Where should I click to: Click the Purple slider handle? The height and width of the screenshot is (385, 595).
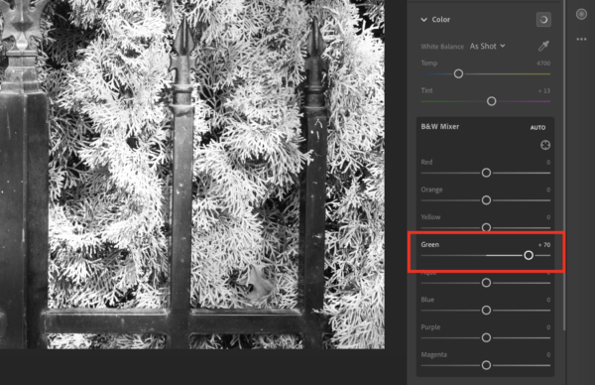(x=486, y=337)
